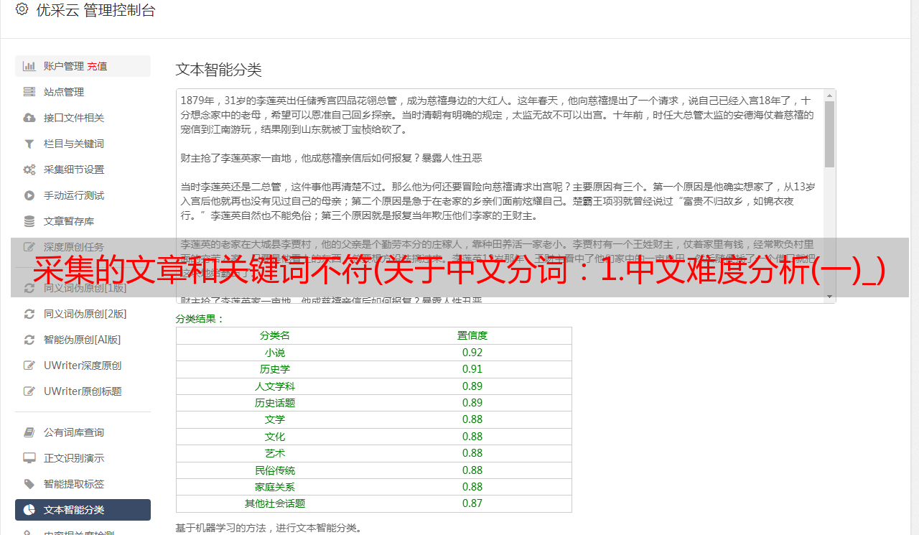This screenshot has width=919, height=535.
Task: Click the refresh icon for 智能伪原创[AI版]
Action: tap(29, 340)
